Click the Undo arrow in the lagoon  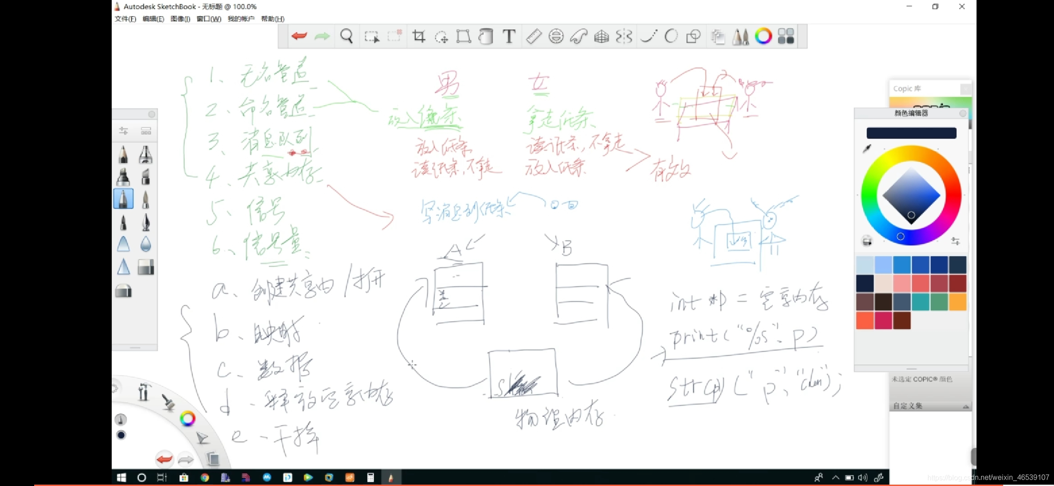coord(164,459)
